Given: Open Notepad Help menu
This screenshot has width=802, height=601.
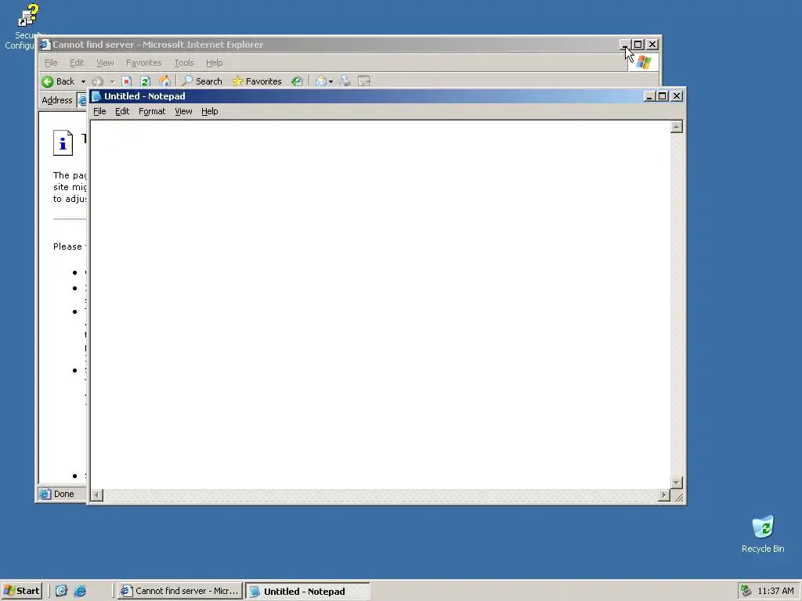Looking at the screenshot, I should [210, 111].
